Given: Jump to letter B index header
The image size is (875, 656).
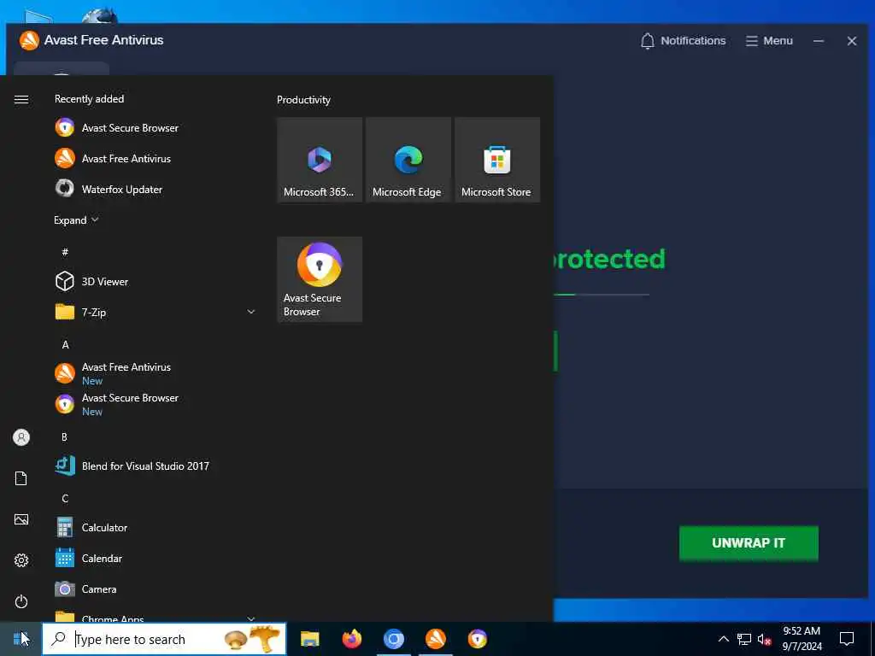Looking at the screenshot, I should [x=65, y=436].
